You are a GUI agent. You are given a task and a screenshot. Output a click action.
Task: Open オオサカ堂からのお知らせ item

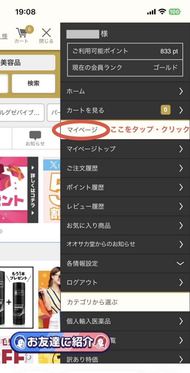125,244
